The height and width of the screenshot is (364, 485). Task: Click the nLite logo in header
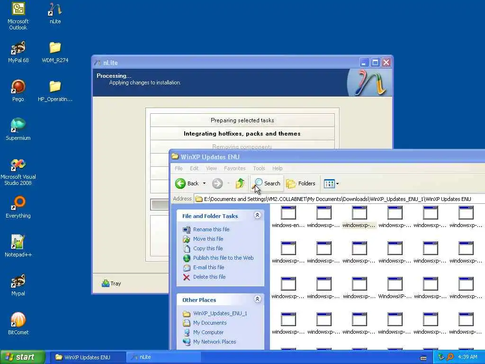coord(370,82)
